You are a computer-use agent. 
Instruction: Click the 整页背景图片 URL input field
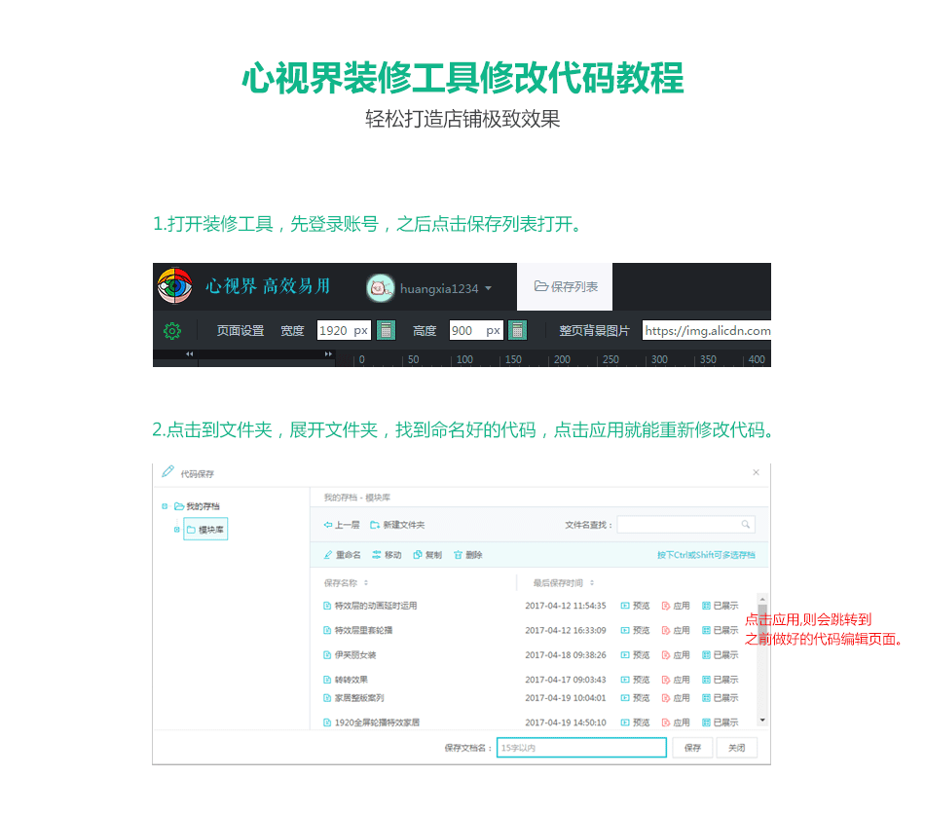[707, 331]
